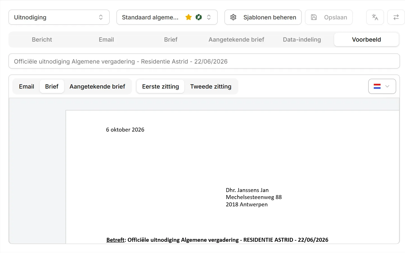Viewport: 405px width, 253px height.
Task: Expand the Standaard algeme... template selector
Action: (167, 17)
